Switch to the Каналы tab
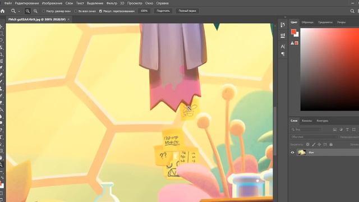 click(x=307, y=121)
